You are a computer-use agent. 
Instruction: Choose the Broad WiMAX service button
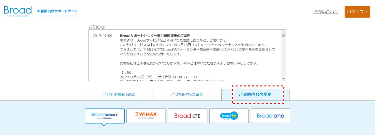click(x=105, y=116)
